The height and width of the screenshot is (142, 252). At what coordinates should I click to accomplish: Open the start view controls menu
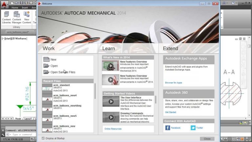(8, 38)
